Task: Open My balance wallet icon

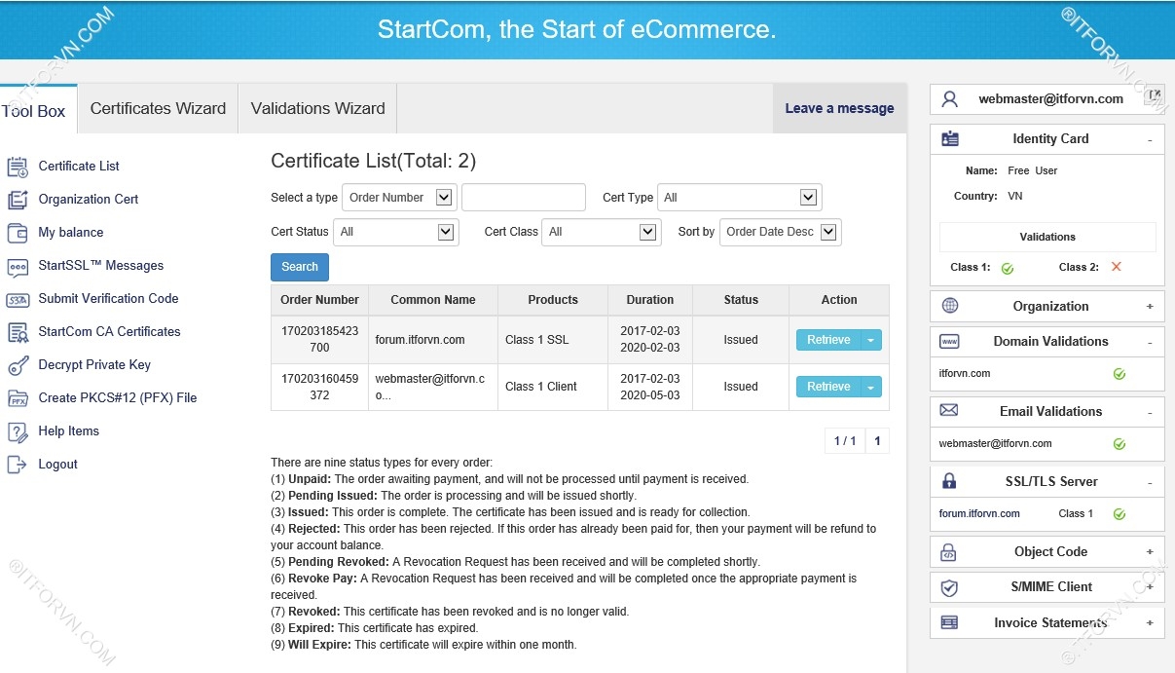Action: 18,233
